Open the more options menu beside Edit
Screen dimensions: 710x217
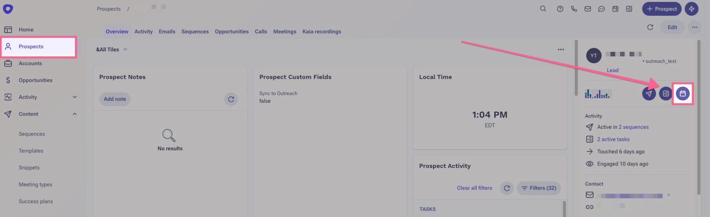(695, 27)
